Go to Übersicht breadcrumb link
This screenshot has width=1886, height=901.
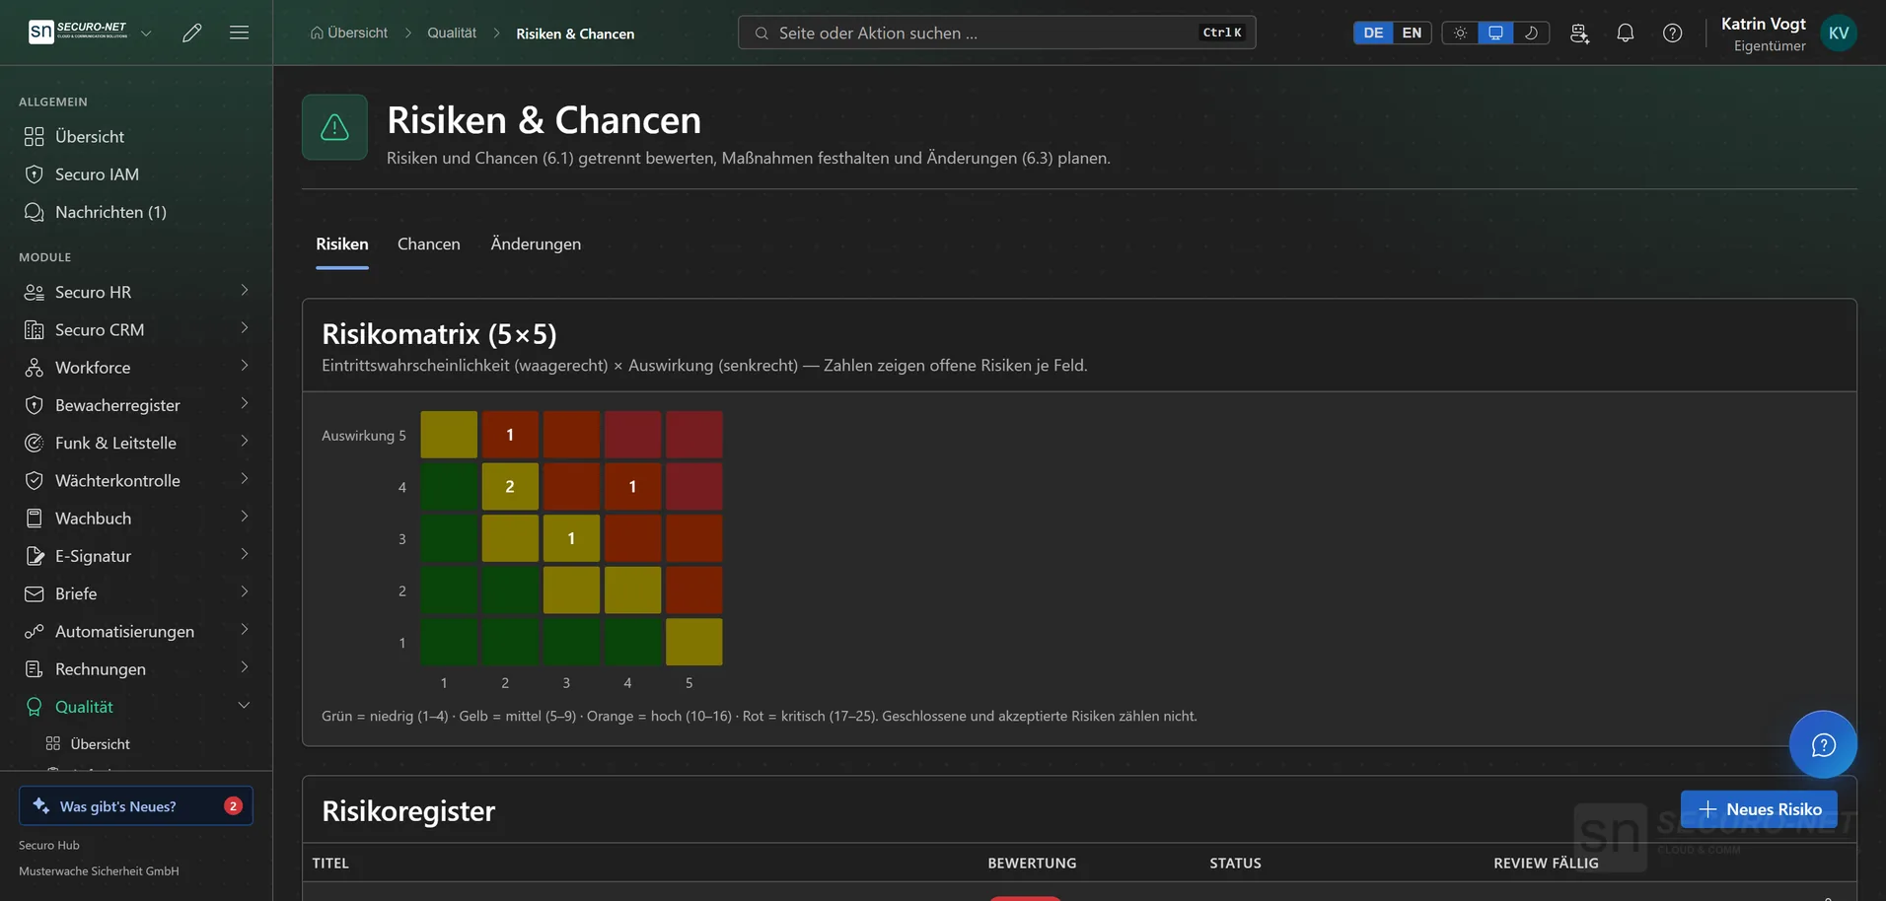tap(349, 33)
